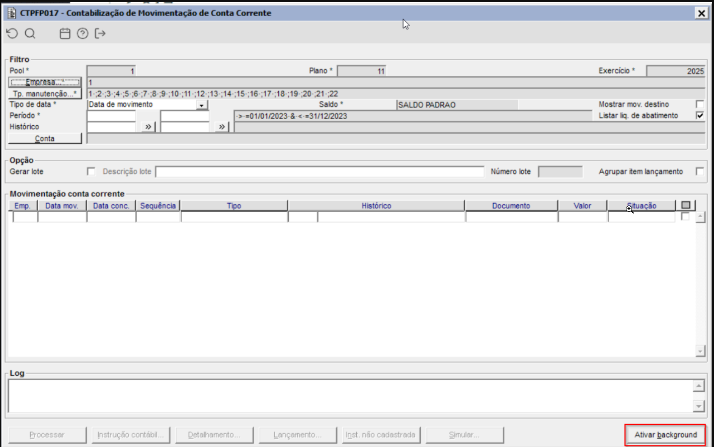
Task: Click the grid's scroll up arrow
Action: pyautogui.click(x=700, y=217)
